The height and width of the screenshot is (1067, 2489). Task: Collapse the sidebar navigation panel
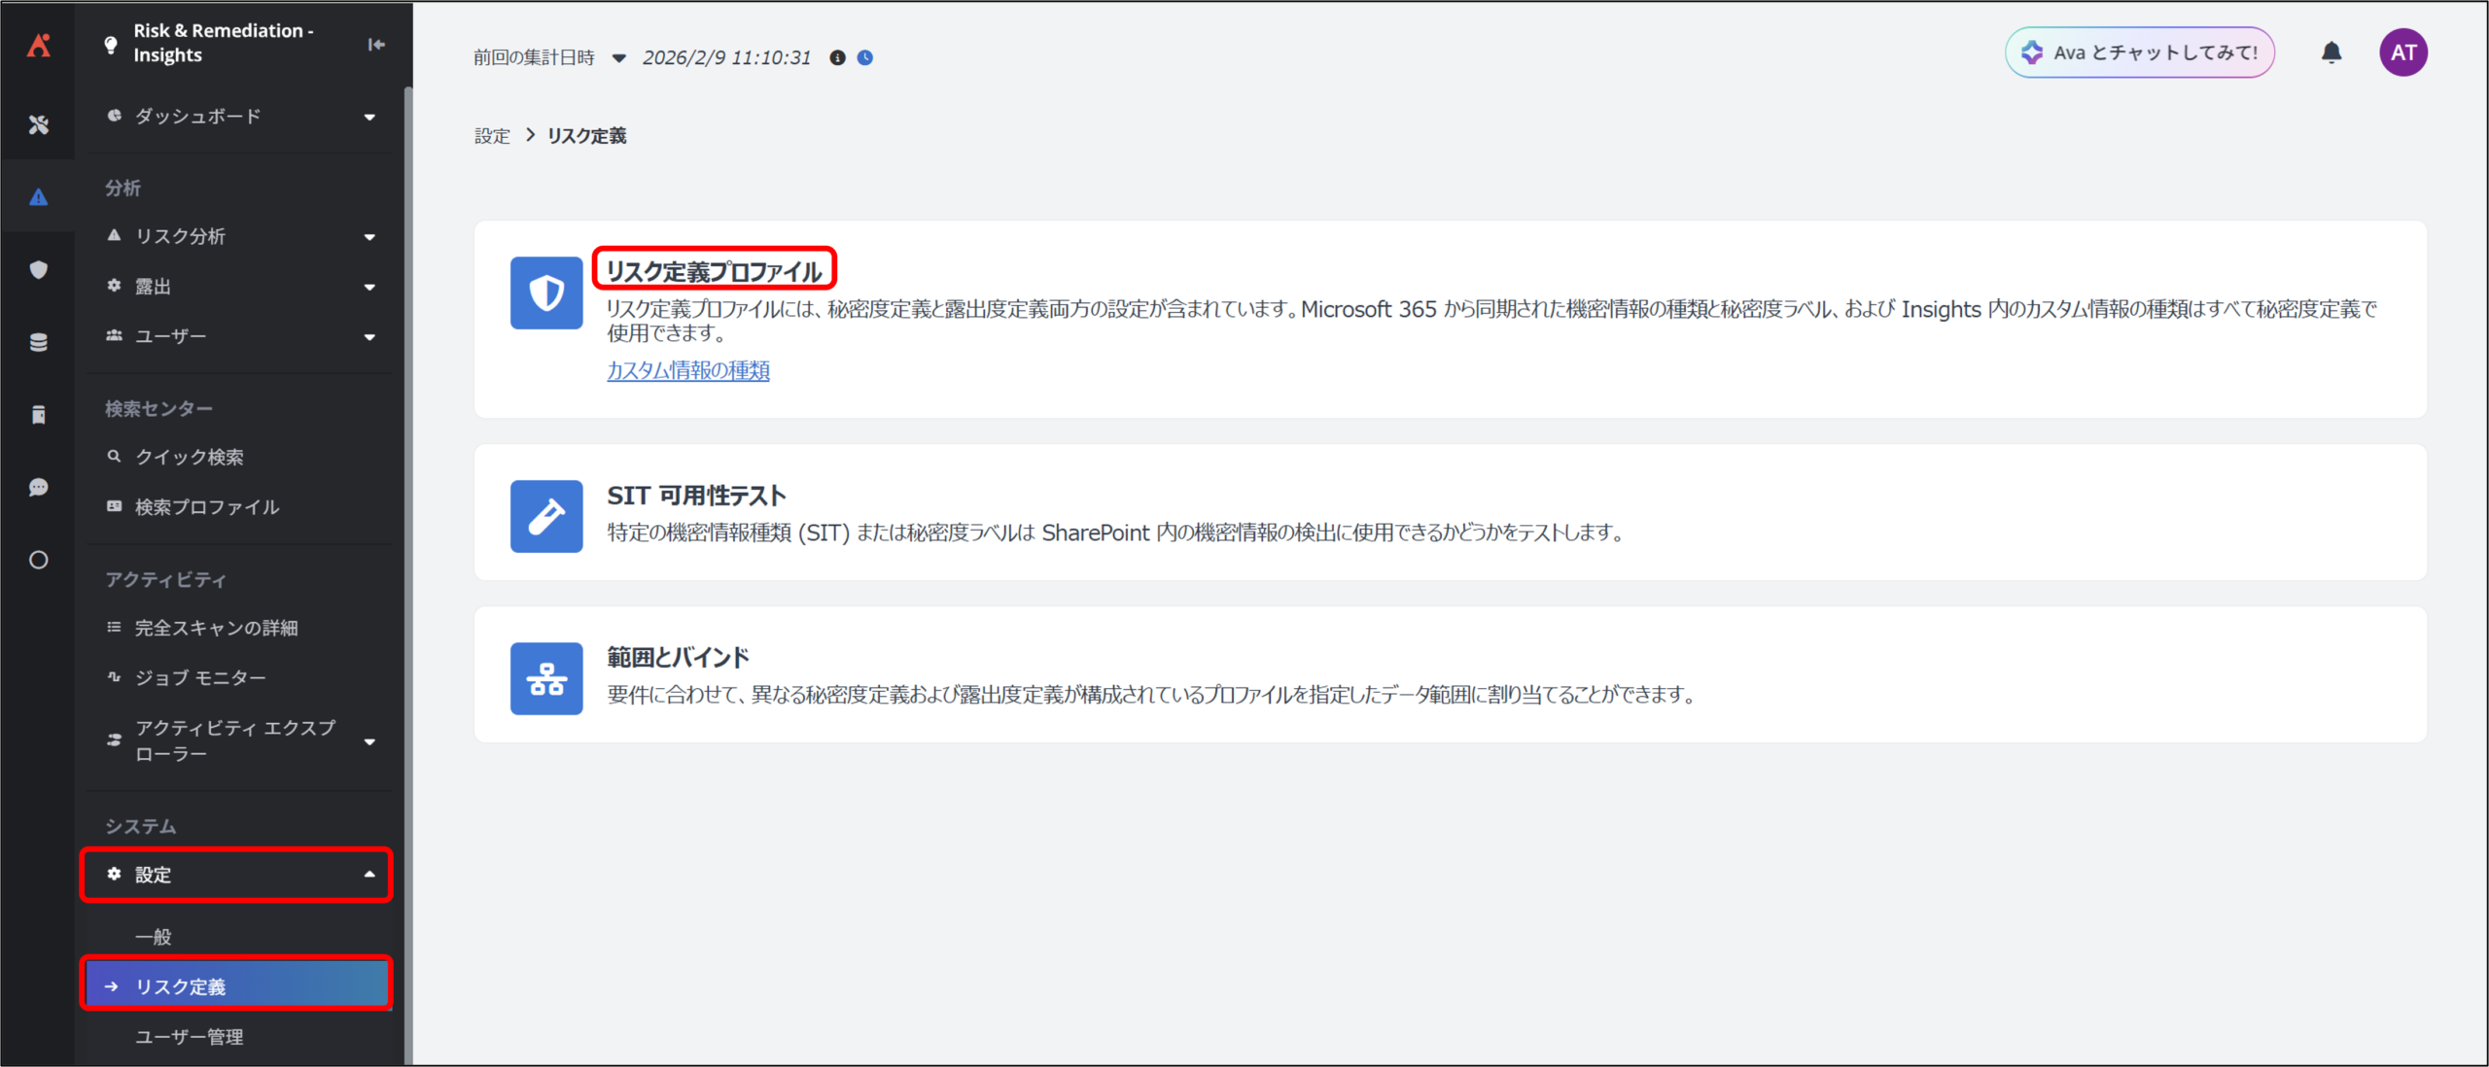tap(376, 44)
